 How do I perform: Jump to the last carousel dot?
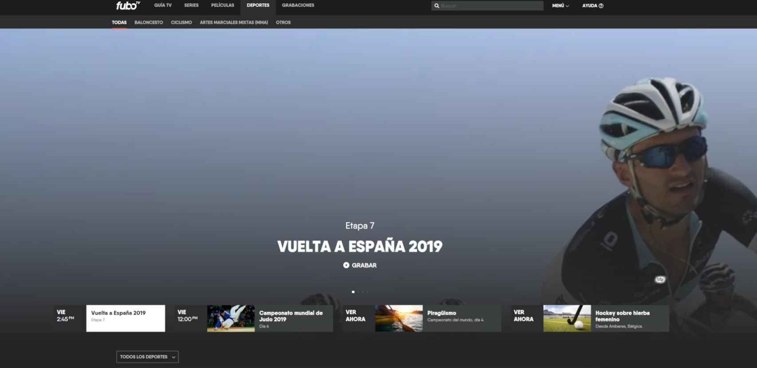pos(367,292)
